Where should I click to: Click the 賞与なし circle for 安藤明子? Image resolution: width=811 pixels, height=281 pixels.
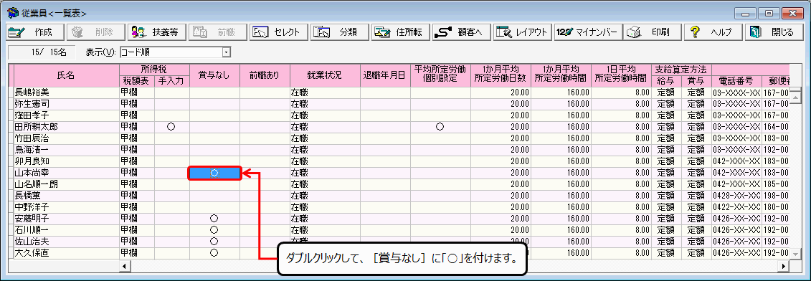pyautogui.click(x=214, y=219)
